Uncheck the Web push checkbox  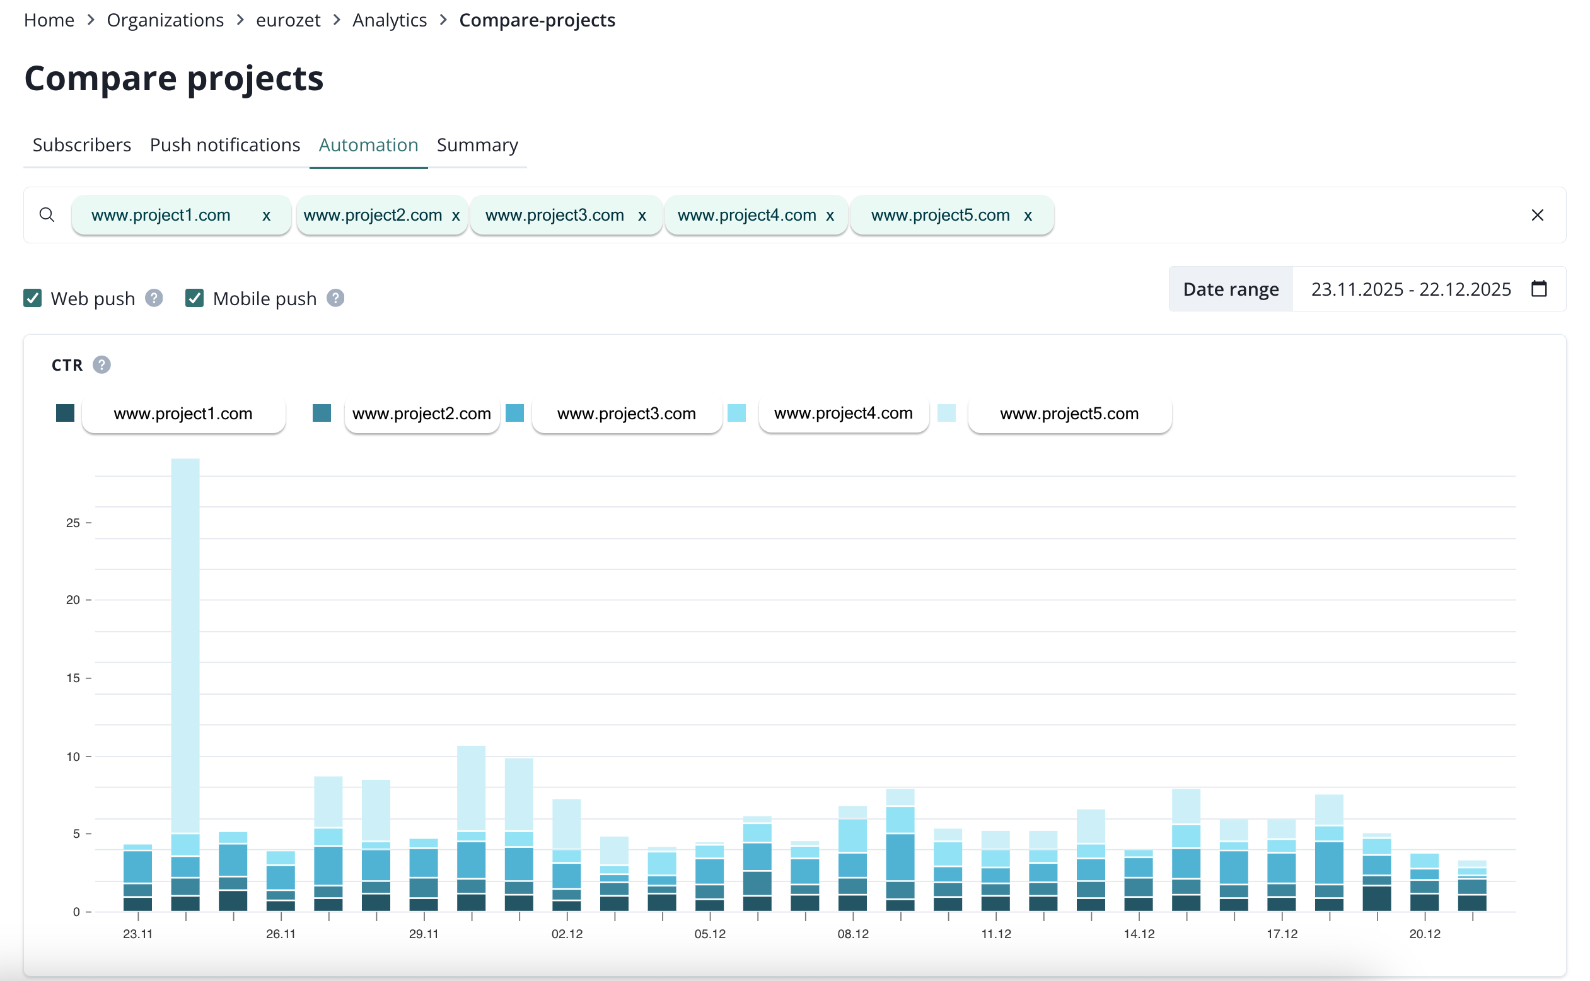click(x=32, y=298)
